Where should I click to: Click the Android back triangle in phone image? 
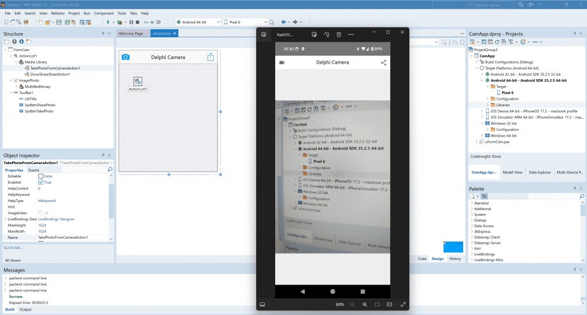(x=303, y=291)
